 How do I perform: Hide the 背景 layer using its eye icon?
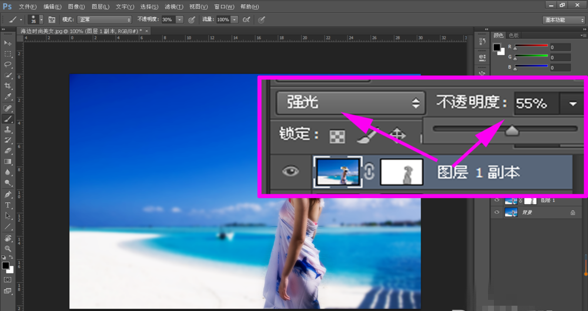(x=497, y=212)
